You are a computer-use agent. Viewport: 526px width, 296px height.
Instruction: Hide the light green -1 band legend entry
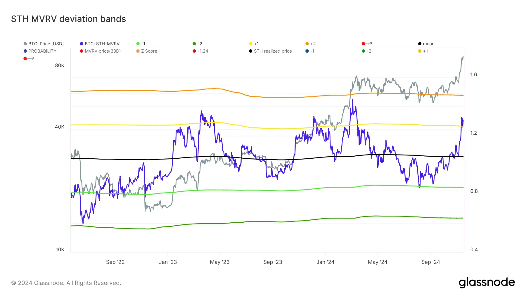141,44
